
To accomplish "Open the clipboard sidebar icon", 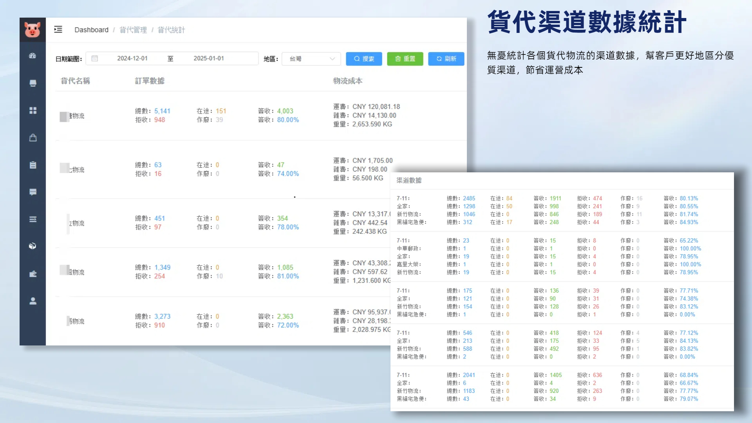I will (33, 165).
